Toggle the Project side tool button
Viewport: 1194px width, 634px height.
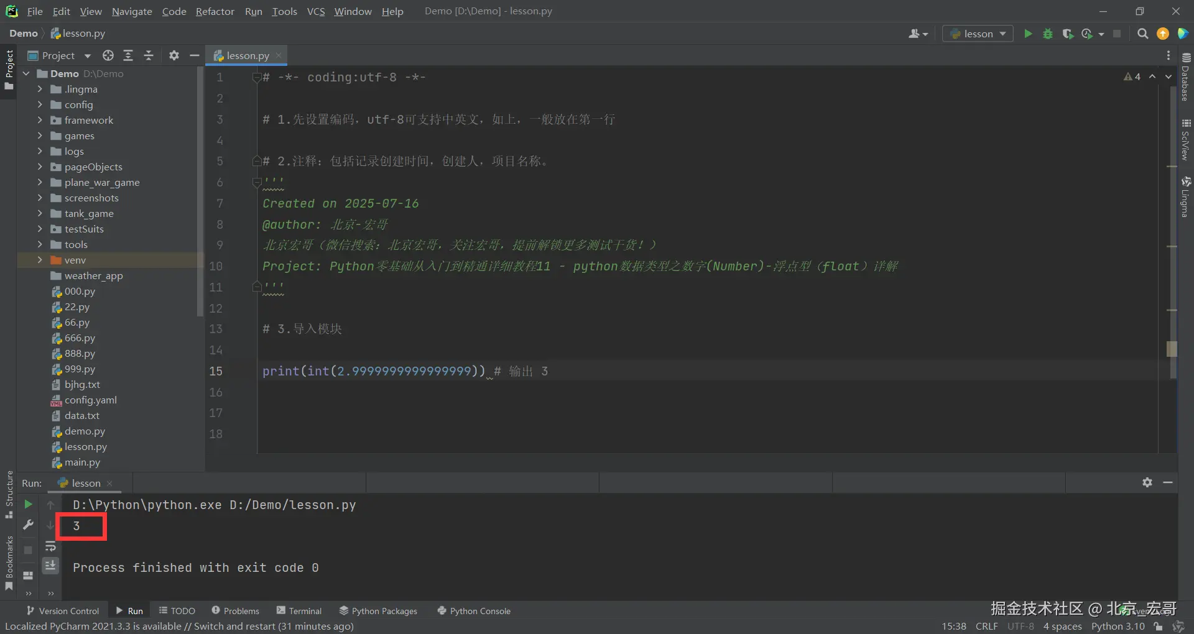click(x=9, y=70)
